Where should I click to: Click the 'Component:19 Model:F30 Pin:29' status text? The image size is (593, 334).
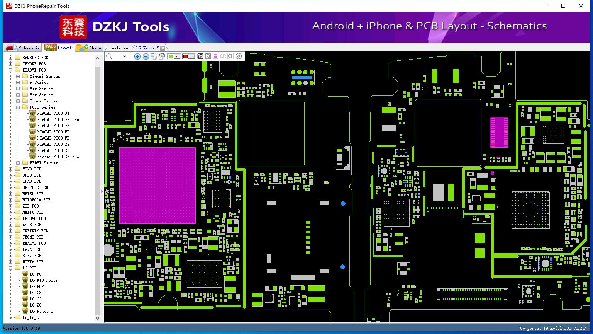point(554,328)
